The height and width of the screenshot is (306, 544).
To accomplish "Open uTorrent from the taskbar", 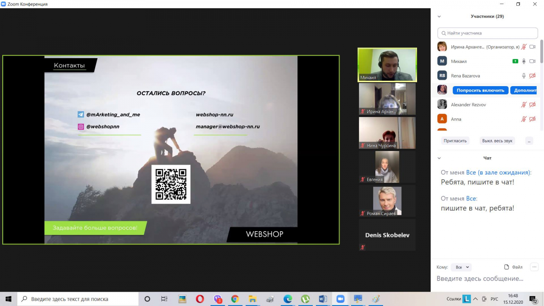I will point(306,299).
